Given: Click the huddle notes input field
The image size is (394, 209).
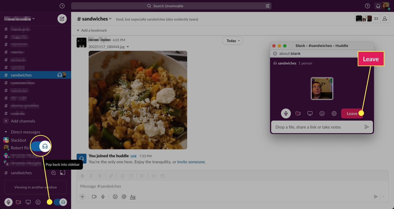Looking at the screenshot, I should pyautogui.click(x=322, y=127).
